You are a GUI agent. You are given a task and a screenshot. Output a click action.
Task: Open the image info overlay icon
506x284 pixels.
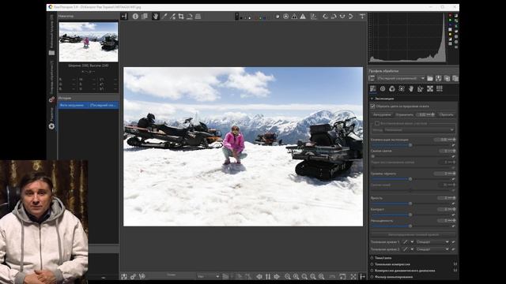[x=135, y=17]
